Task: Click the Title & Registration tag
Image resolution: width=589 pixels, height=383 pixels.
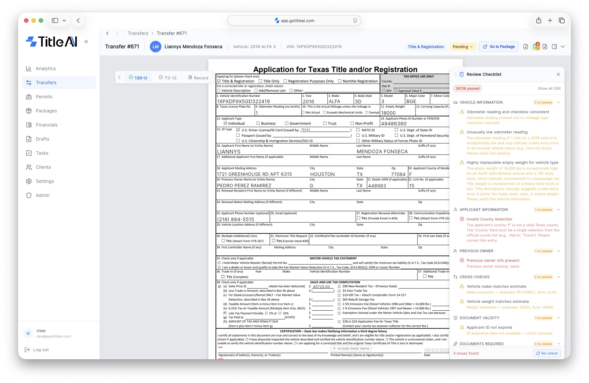Action: click(x=426, y=47)
